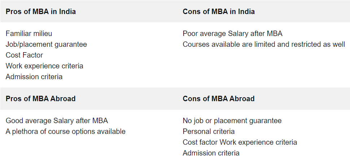The width and height of the screenshot is (350, 162).
Task: Click the 'Pros of MBA Abroad' header
Action: (41, 99)
